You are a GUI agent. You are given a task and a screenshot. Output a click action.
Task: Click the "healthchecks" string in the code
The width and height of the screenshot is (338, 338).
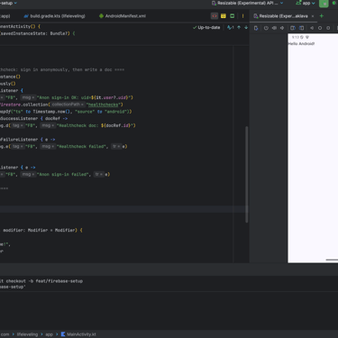[x=105, y=105]
